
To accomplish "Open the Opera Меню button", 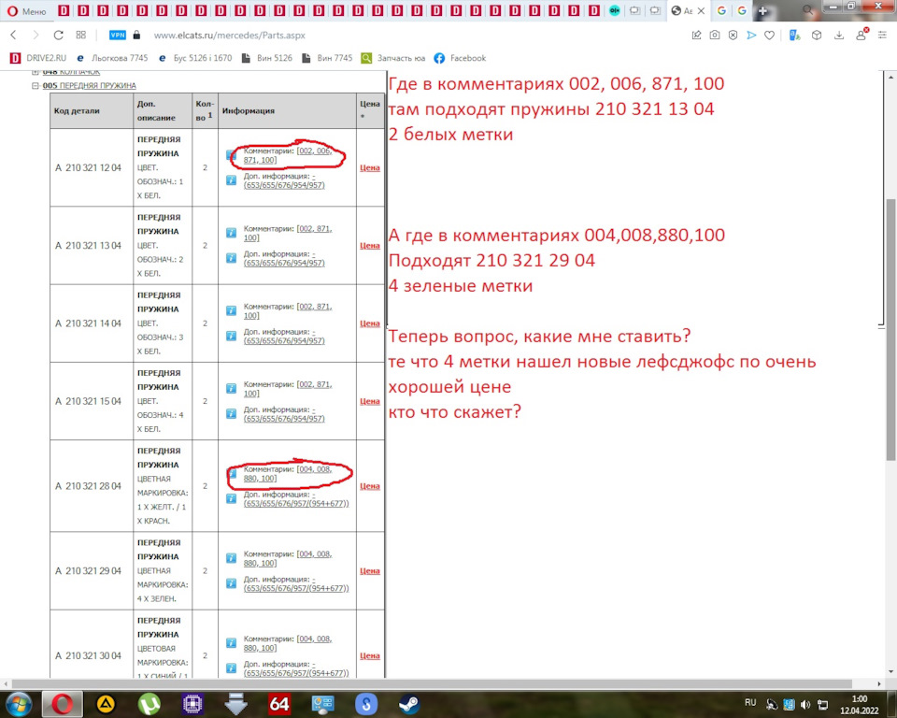I will [x=27, y=11].
